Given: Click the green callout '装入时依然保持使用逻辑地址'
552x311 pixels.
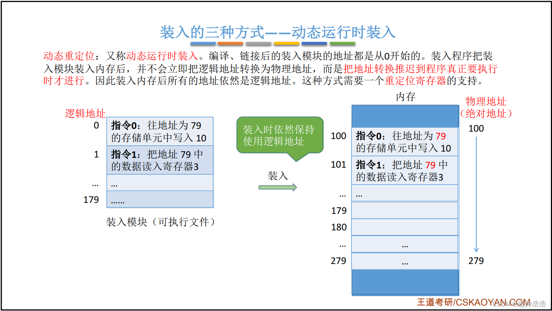Looking at the screenshot, I should tap(280, 136).
